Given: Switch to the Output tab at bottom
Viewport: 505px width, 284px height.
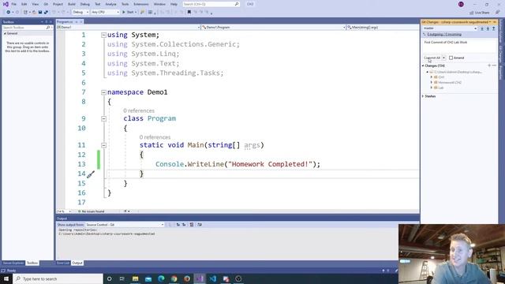Looking at the screenshot, I should tap(77, 263).
